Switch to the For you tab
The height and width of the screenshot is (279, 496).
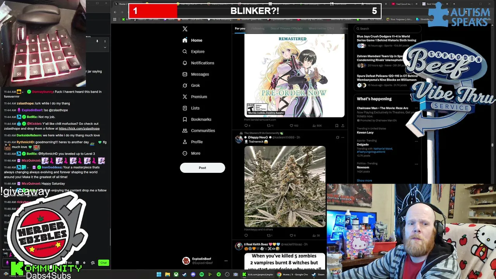coord(240,28)
